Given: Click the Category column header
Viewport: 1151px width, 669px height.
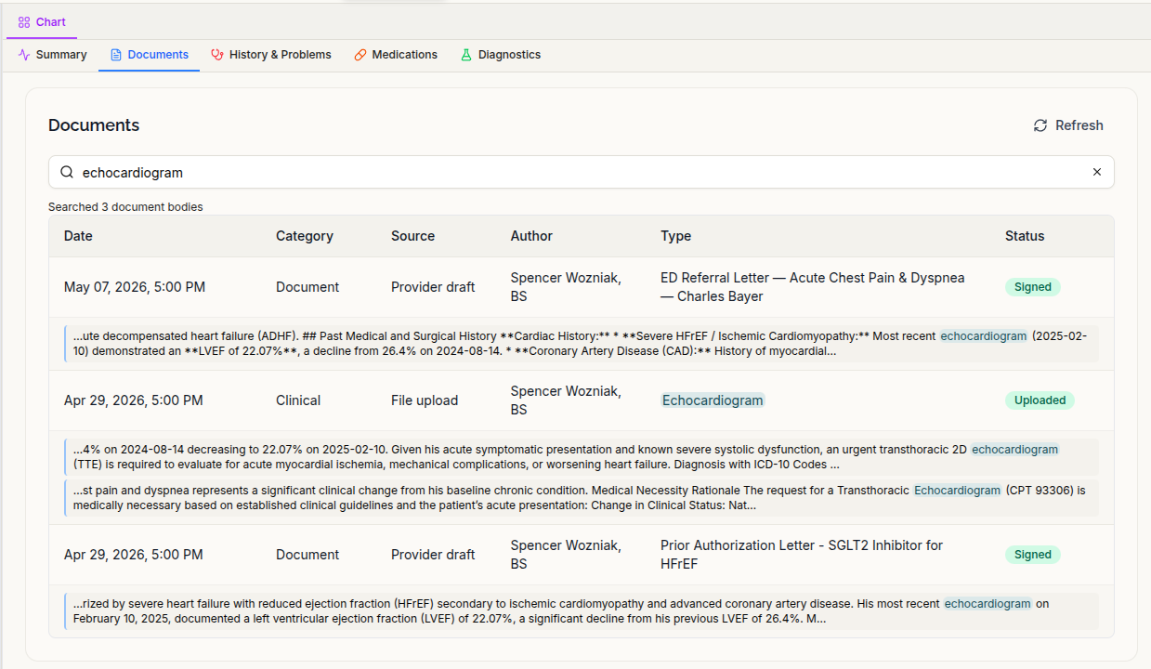Looking at the screenshot, I should coord(305,236).
